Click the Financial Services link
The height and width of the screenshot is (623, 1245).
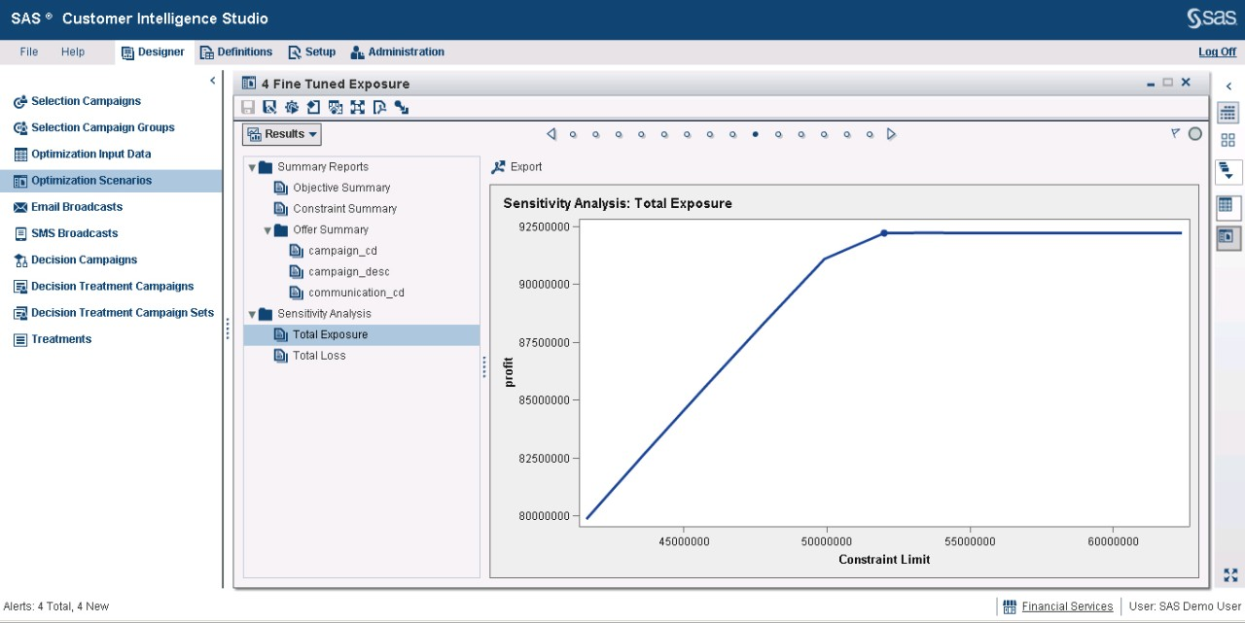(1067, 606)
